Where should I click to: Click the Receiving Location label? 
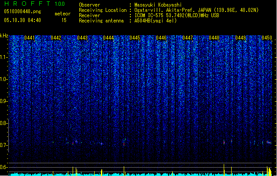click(103, 10)
